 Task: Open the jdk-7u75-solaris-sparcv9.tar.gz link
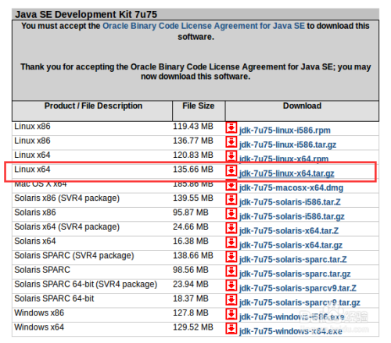[300, 302]
